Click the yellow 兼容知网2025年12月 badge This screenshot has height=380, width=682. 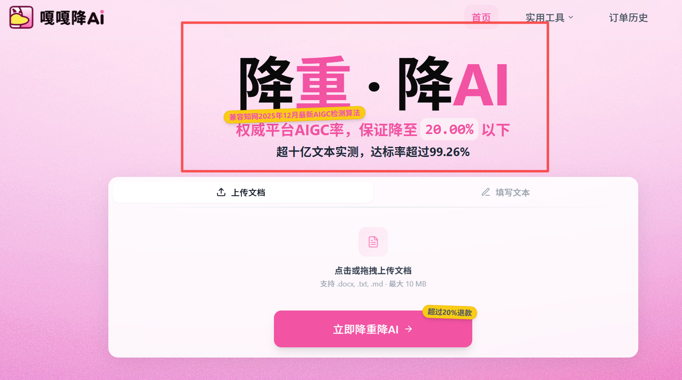(294, 114)
